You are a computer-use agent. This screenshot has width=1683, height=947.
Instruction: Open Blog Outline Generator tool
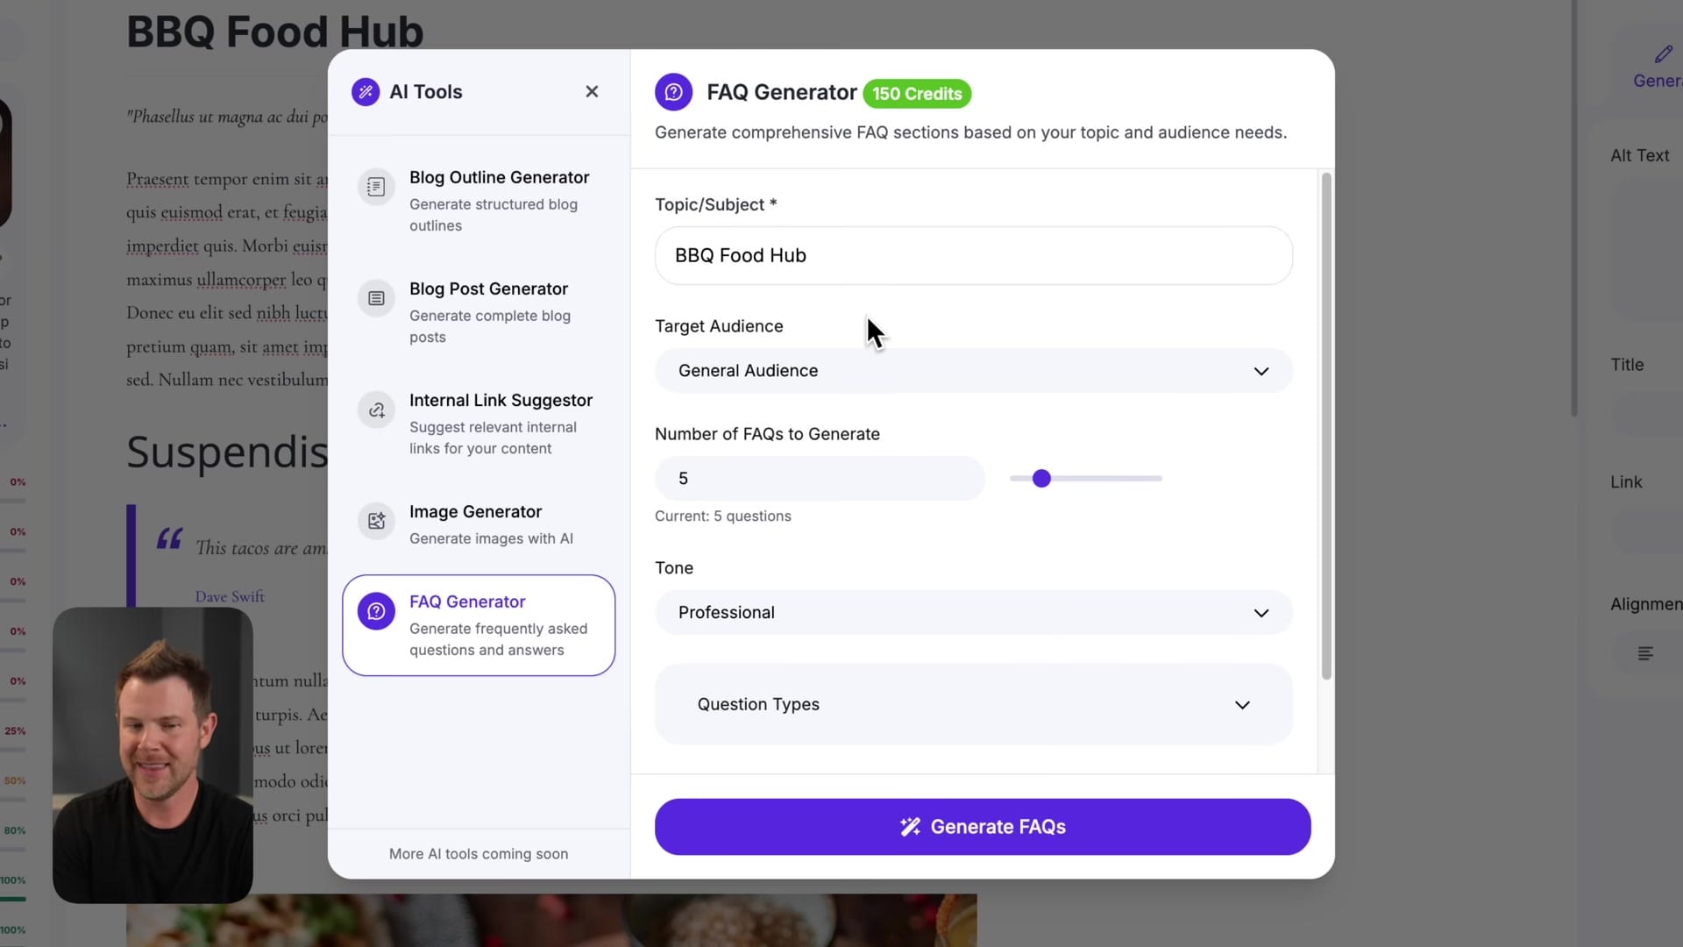pos(479,201)
